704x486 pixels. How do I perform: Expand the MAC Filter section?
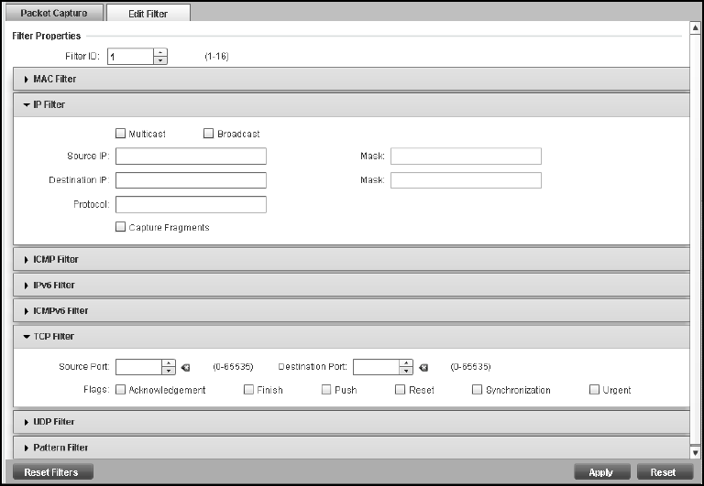[55, 80]
